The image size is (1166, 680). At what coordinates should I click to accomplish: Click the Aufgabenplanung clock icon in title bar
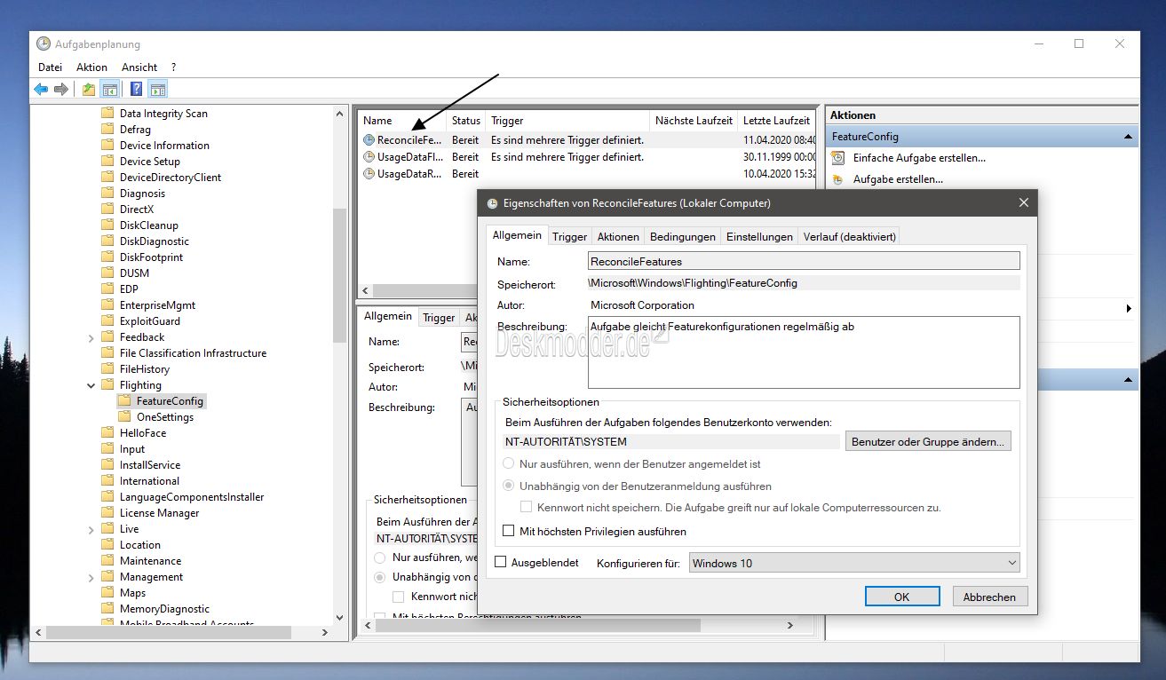(x=44, y=43)
